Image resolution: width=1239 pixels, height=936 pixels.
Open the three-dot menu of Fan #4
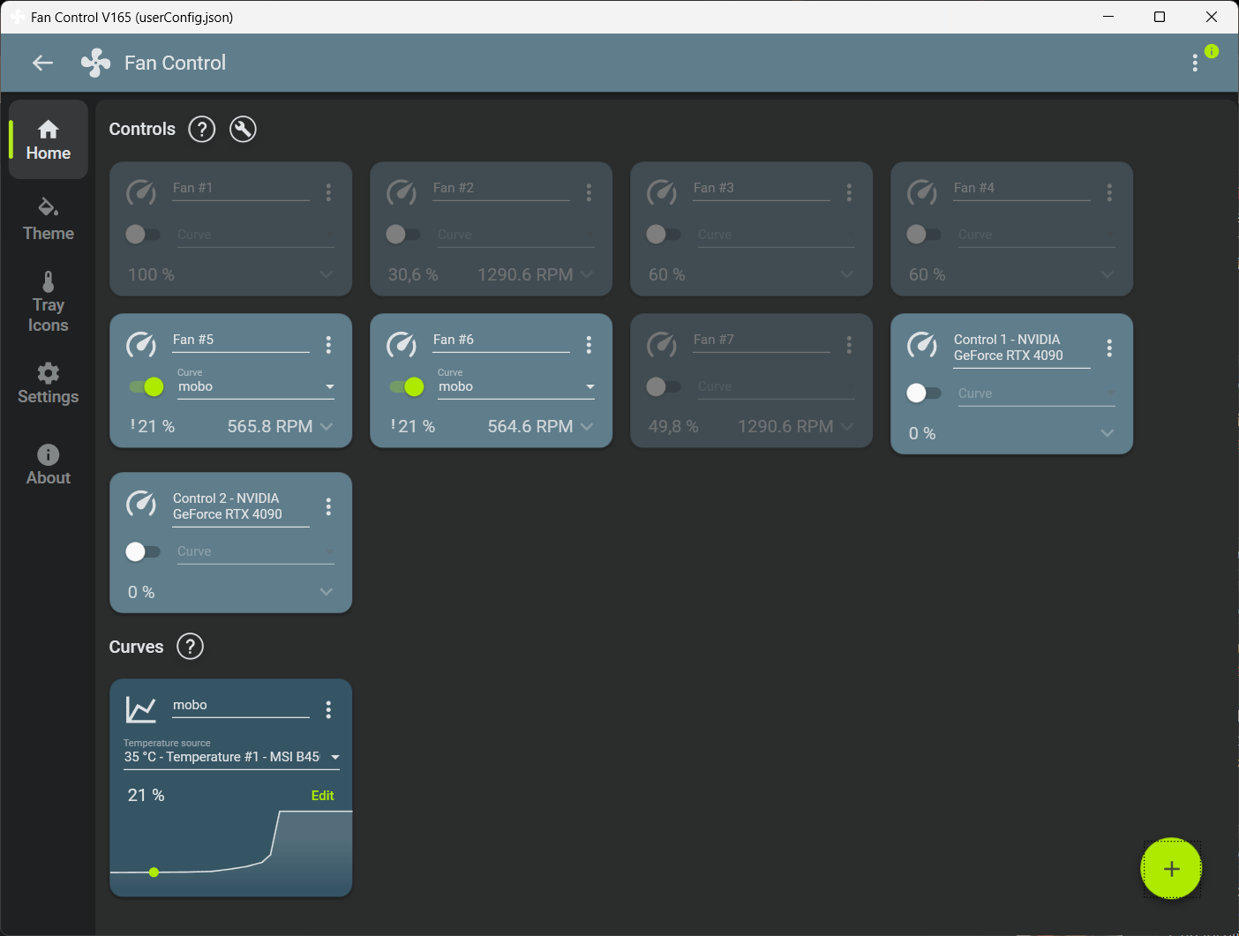[x=1109, y=192]
